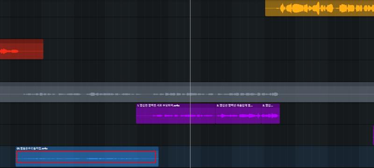The height and width of the screenshot is (168, 374).
Task: Select the blue m4a audio clip
Action: 87,157
